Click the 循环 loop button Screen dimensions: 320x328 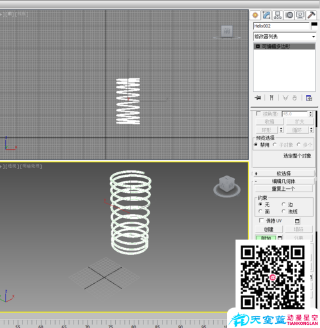tap(297, 130)
